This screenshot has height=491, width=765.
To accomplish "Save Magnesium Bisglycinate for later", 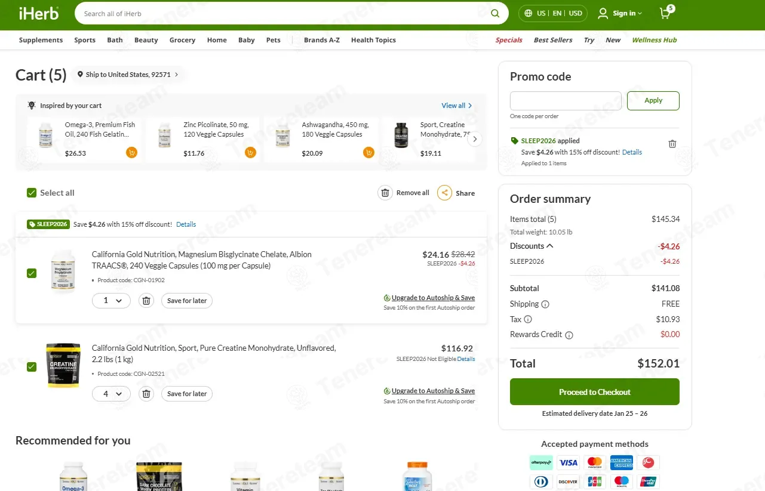I will pos(186,301).
